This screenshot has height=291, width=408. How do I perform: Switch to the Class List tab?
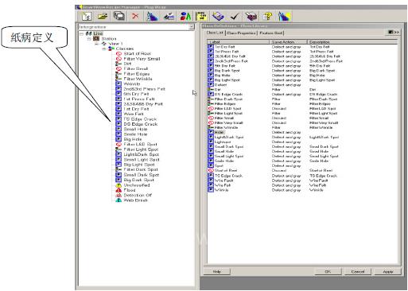[x=215, y=33]
